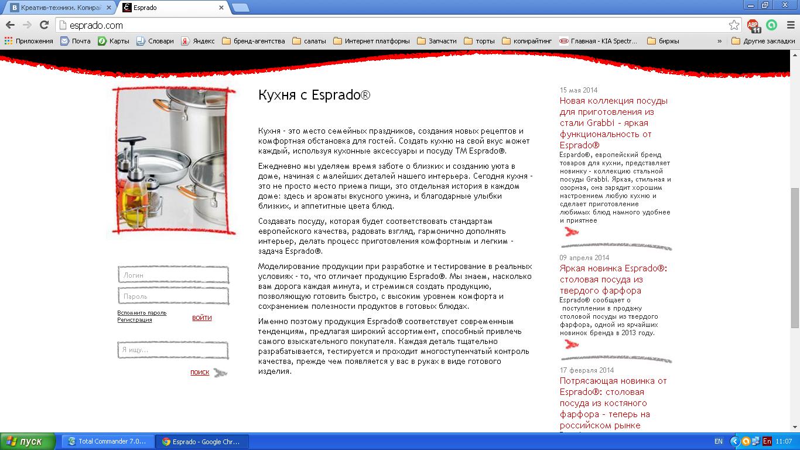Open the бренд-агентства bookmarks folder
The height and width of the screenshot is (450, 800).
tap(254, 41)
